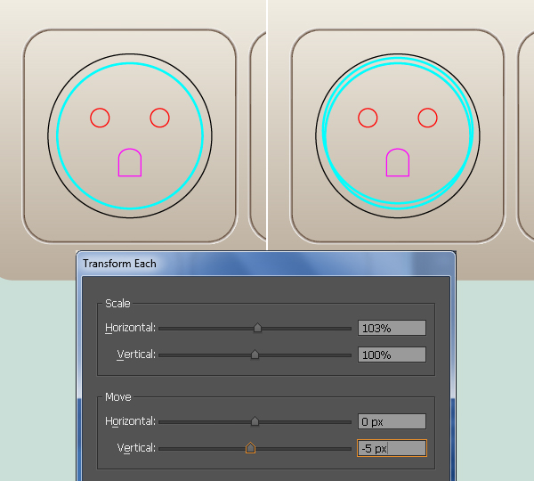Adjust the Move Horizontal slider handle
The image size is (534, 481).
pos(255,421)
